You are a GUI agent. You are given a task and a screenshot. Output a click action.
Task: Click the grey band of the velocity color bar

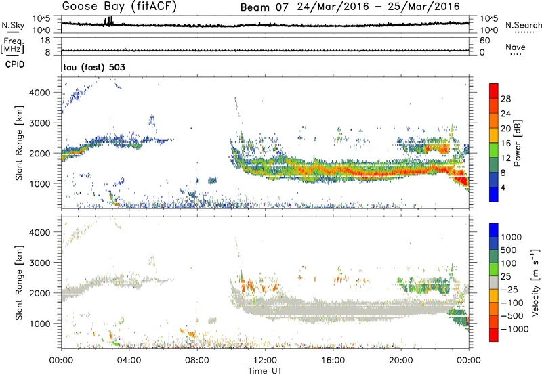494,282
